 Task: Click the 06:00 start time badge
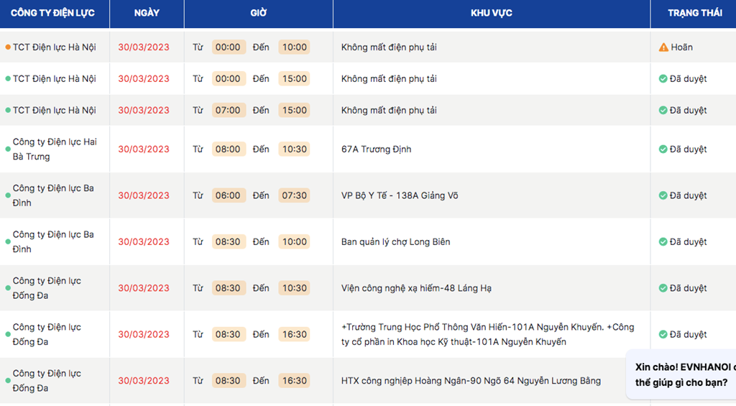pyautogui.click(x=228, y=195)
